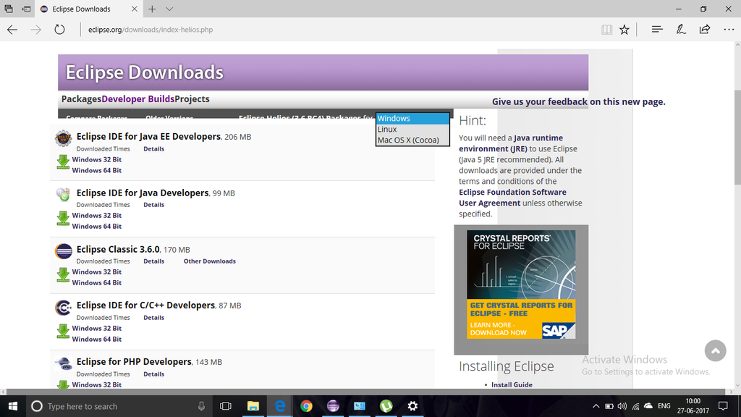The width and height of the screenshot is (741, 417).
Task: Open Task View from taskbar
Action: (226, 406)
